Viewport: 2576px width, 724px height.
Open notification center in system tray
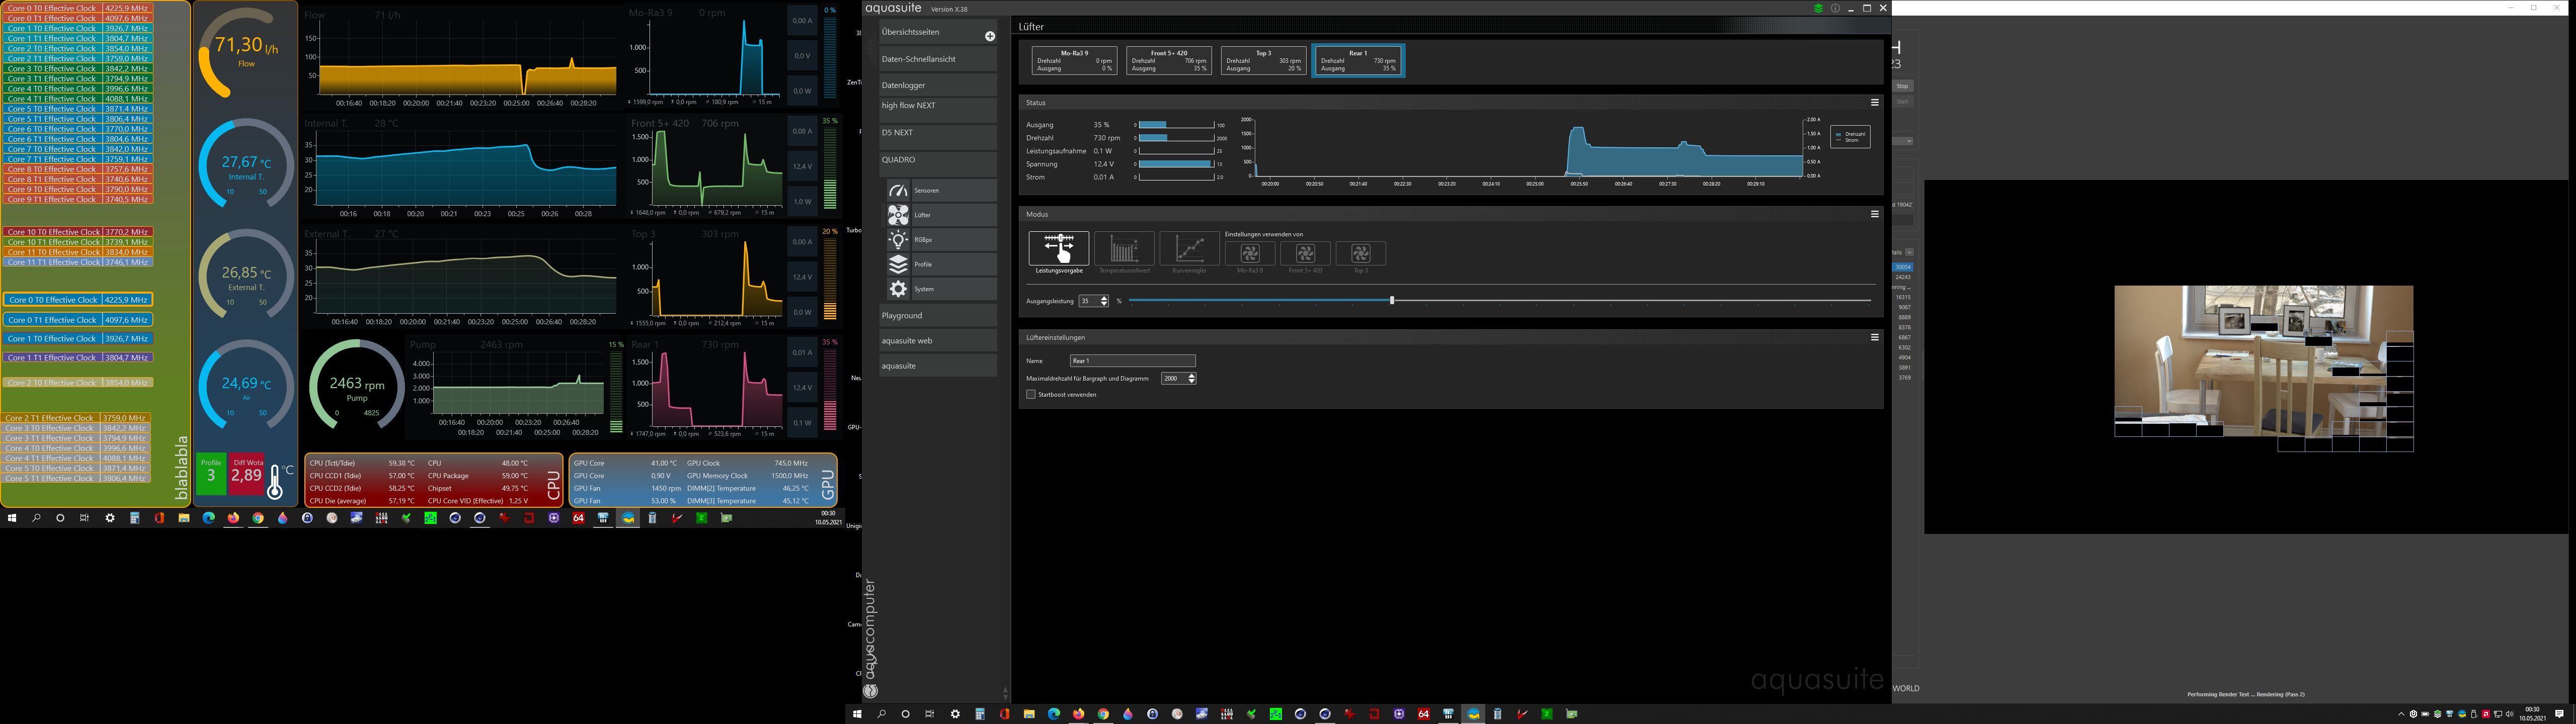2560,714
